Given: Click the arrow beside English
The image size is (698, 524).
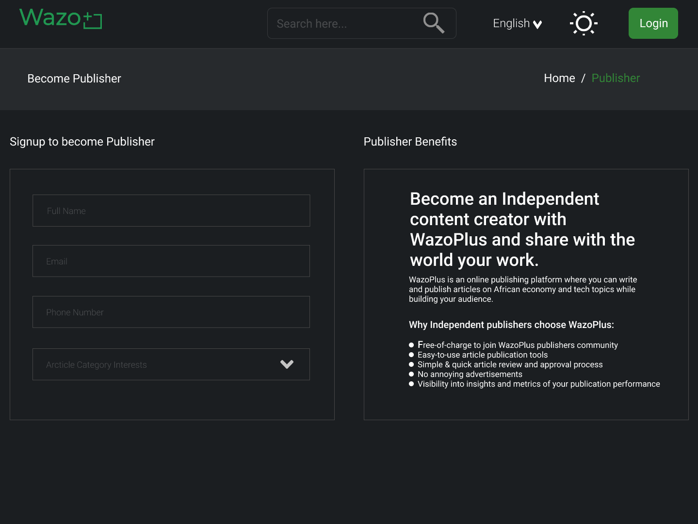Looking at the screenshot, I should (x=537, y=25).
